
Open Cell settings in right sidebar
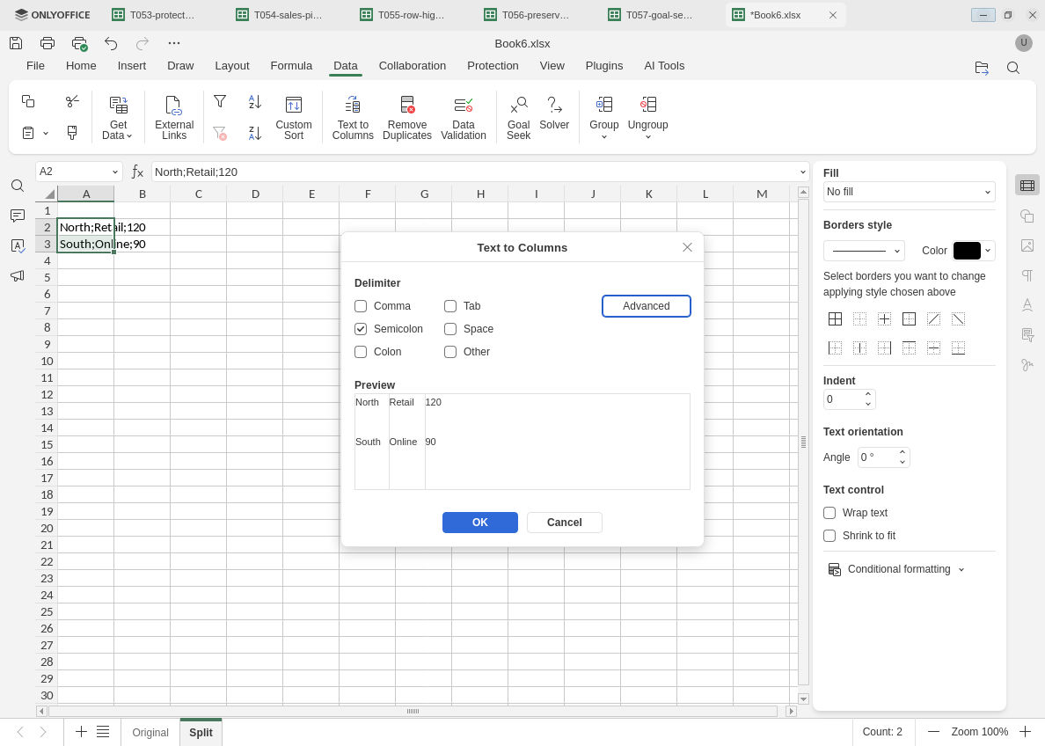tap(1027, 186)
